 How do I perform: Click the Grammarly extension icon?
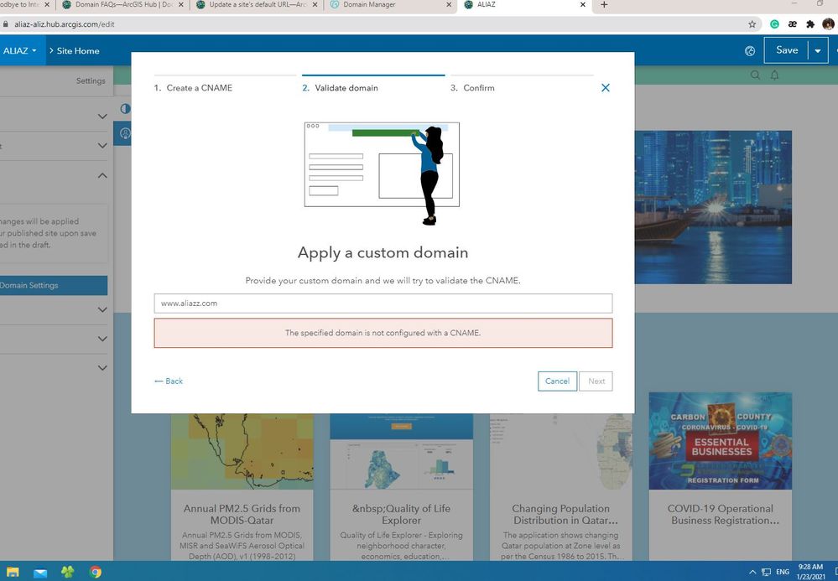(774, 24)
